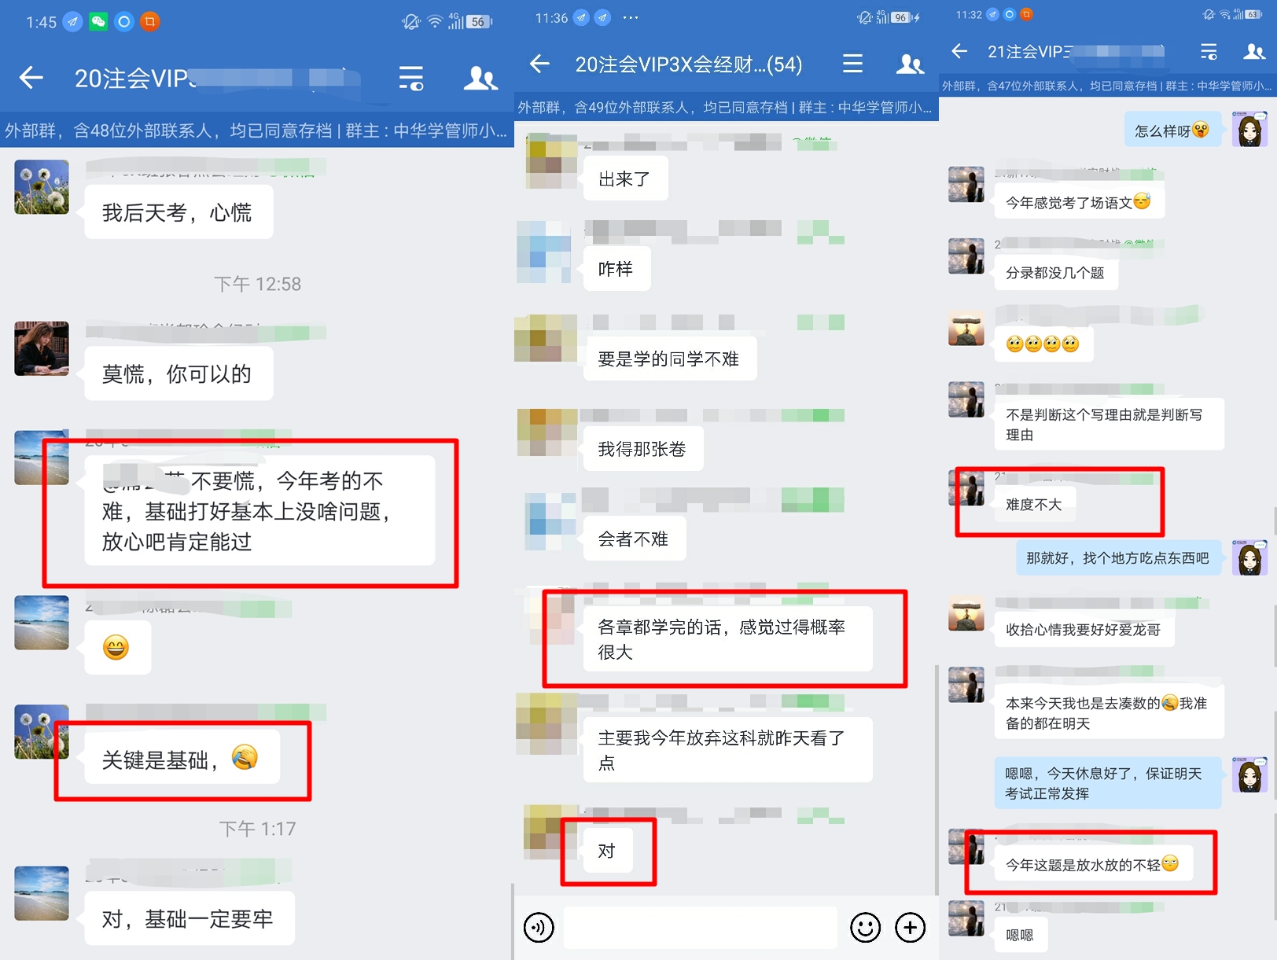The width and height of the screenshot is (1277, 960).
Task: Tap the dandelion avatar in the left chat
Action: click(41, 187)
